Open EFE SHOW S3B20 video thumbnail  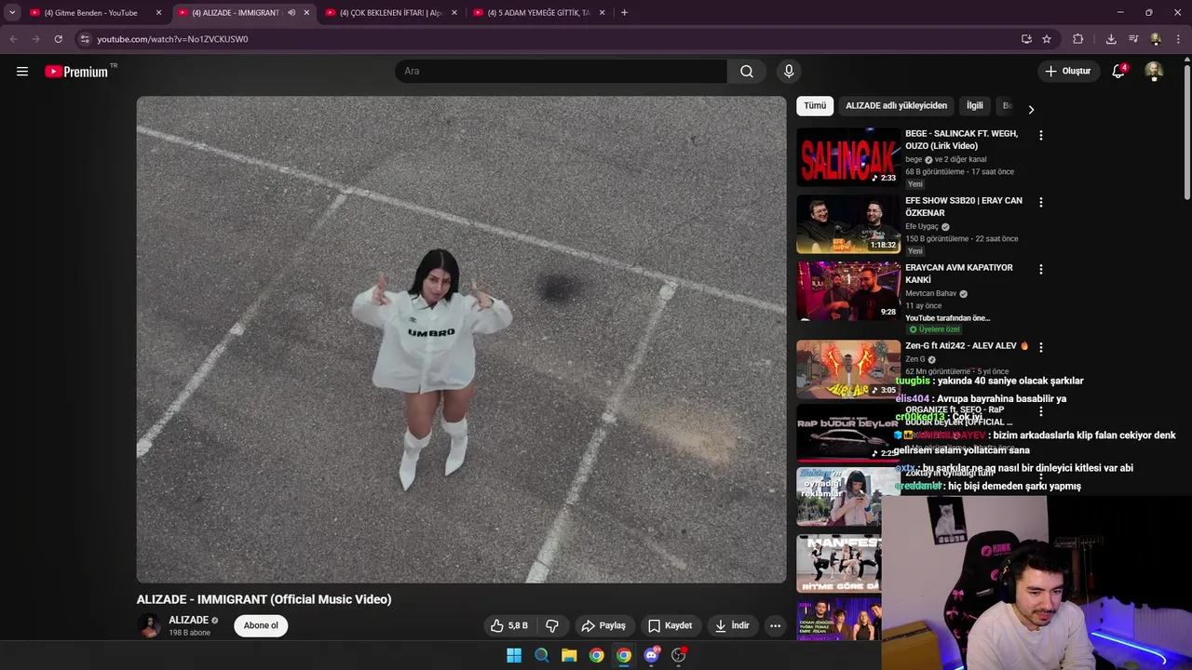848,224
